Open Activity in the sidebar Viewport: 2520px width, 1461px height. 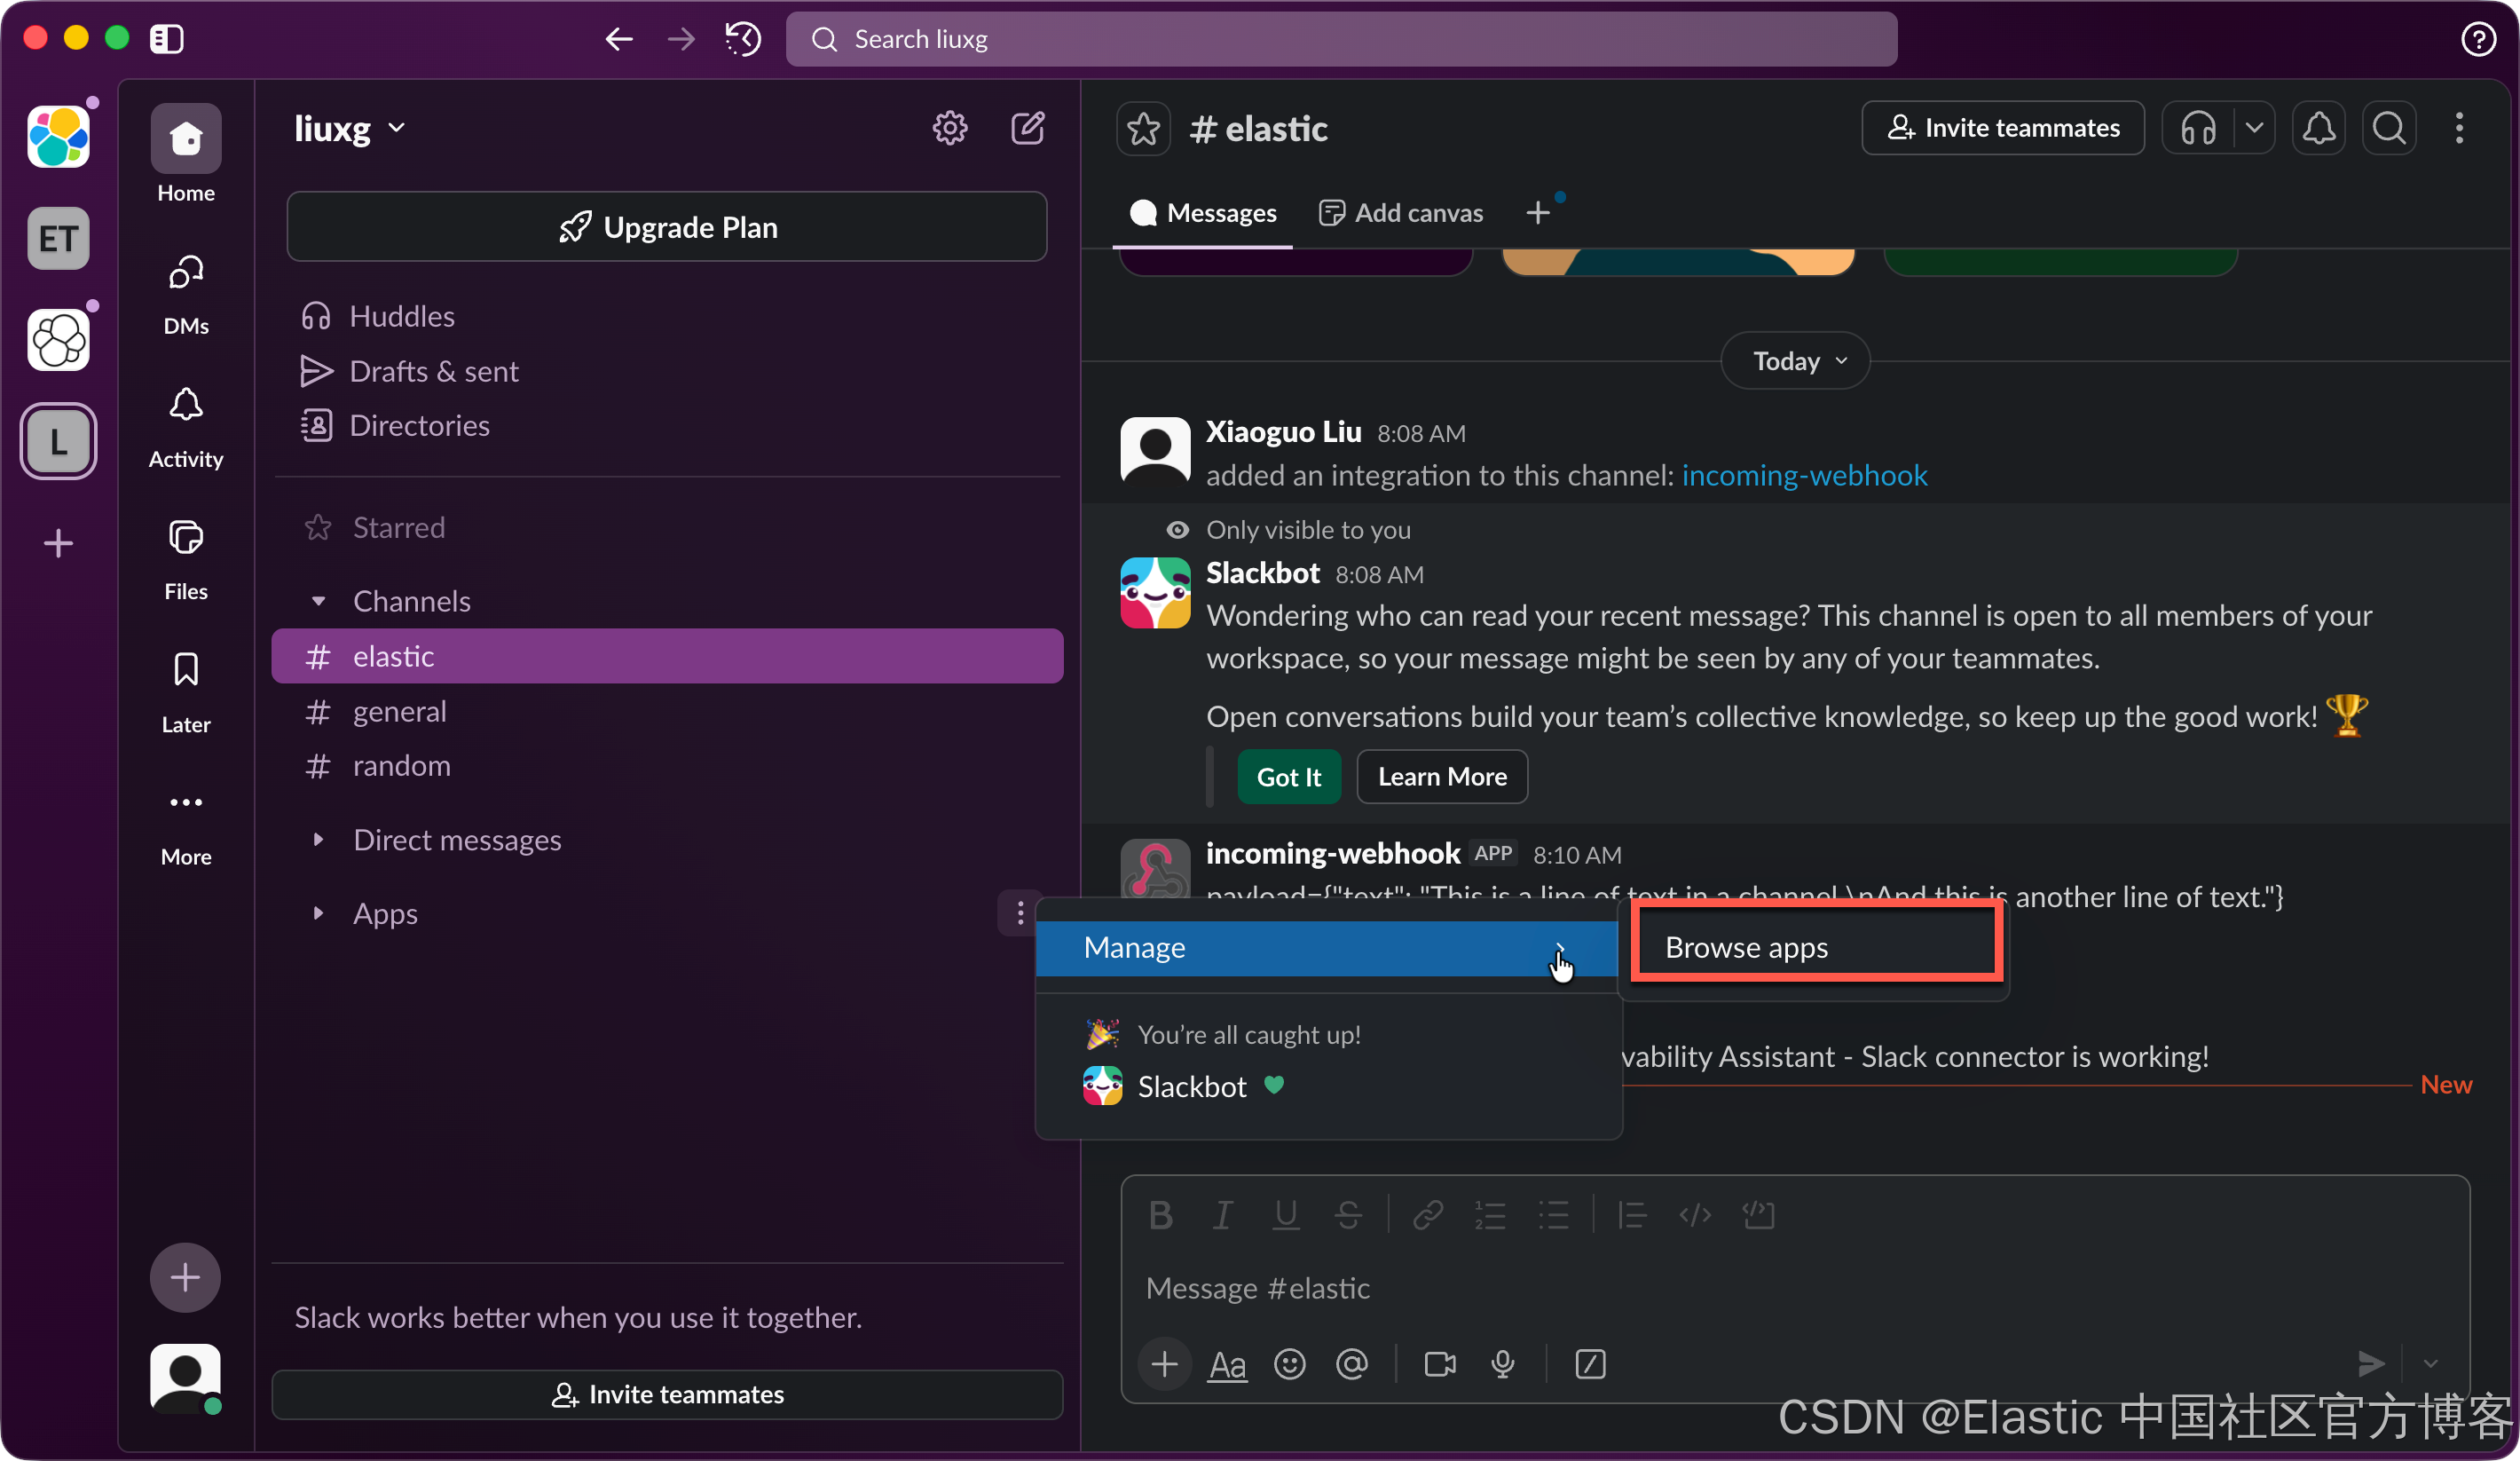(186, 427)
